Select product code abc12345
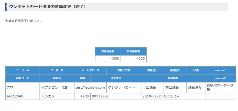 pos(15,96)
